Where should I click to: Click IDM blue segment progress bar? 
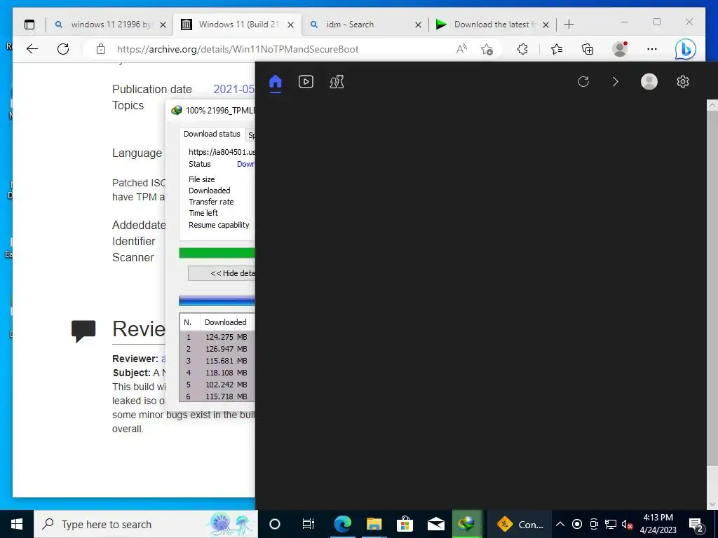tap(217, 301)
